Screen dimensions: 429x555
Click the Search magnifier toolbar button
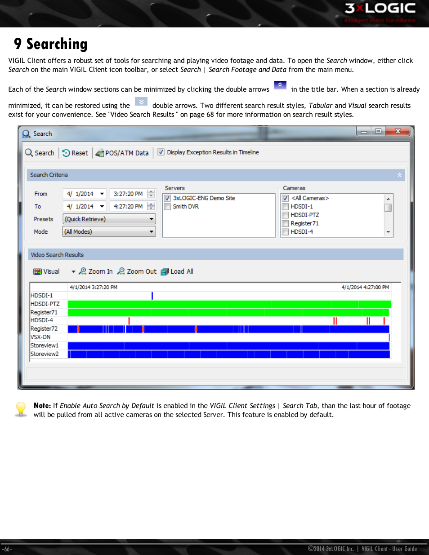pos(40,153)
